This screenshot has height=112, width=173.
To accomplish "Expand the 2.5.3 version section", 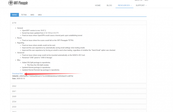I will click(x=78, y=107).
